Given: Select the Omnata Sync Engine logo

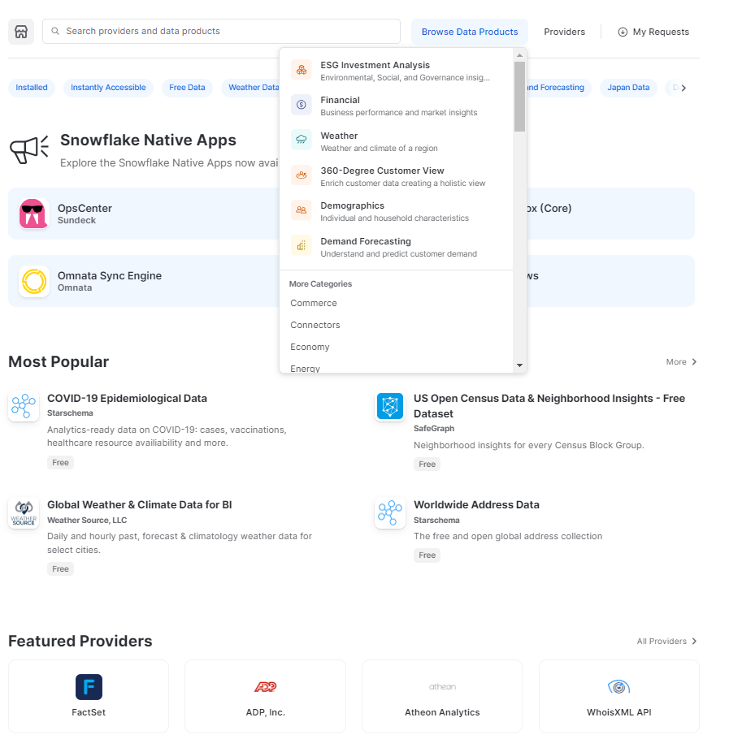Looking at the screenshot, I should click(33, 282).
